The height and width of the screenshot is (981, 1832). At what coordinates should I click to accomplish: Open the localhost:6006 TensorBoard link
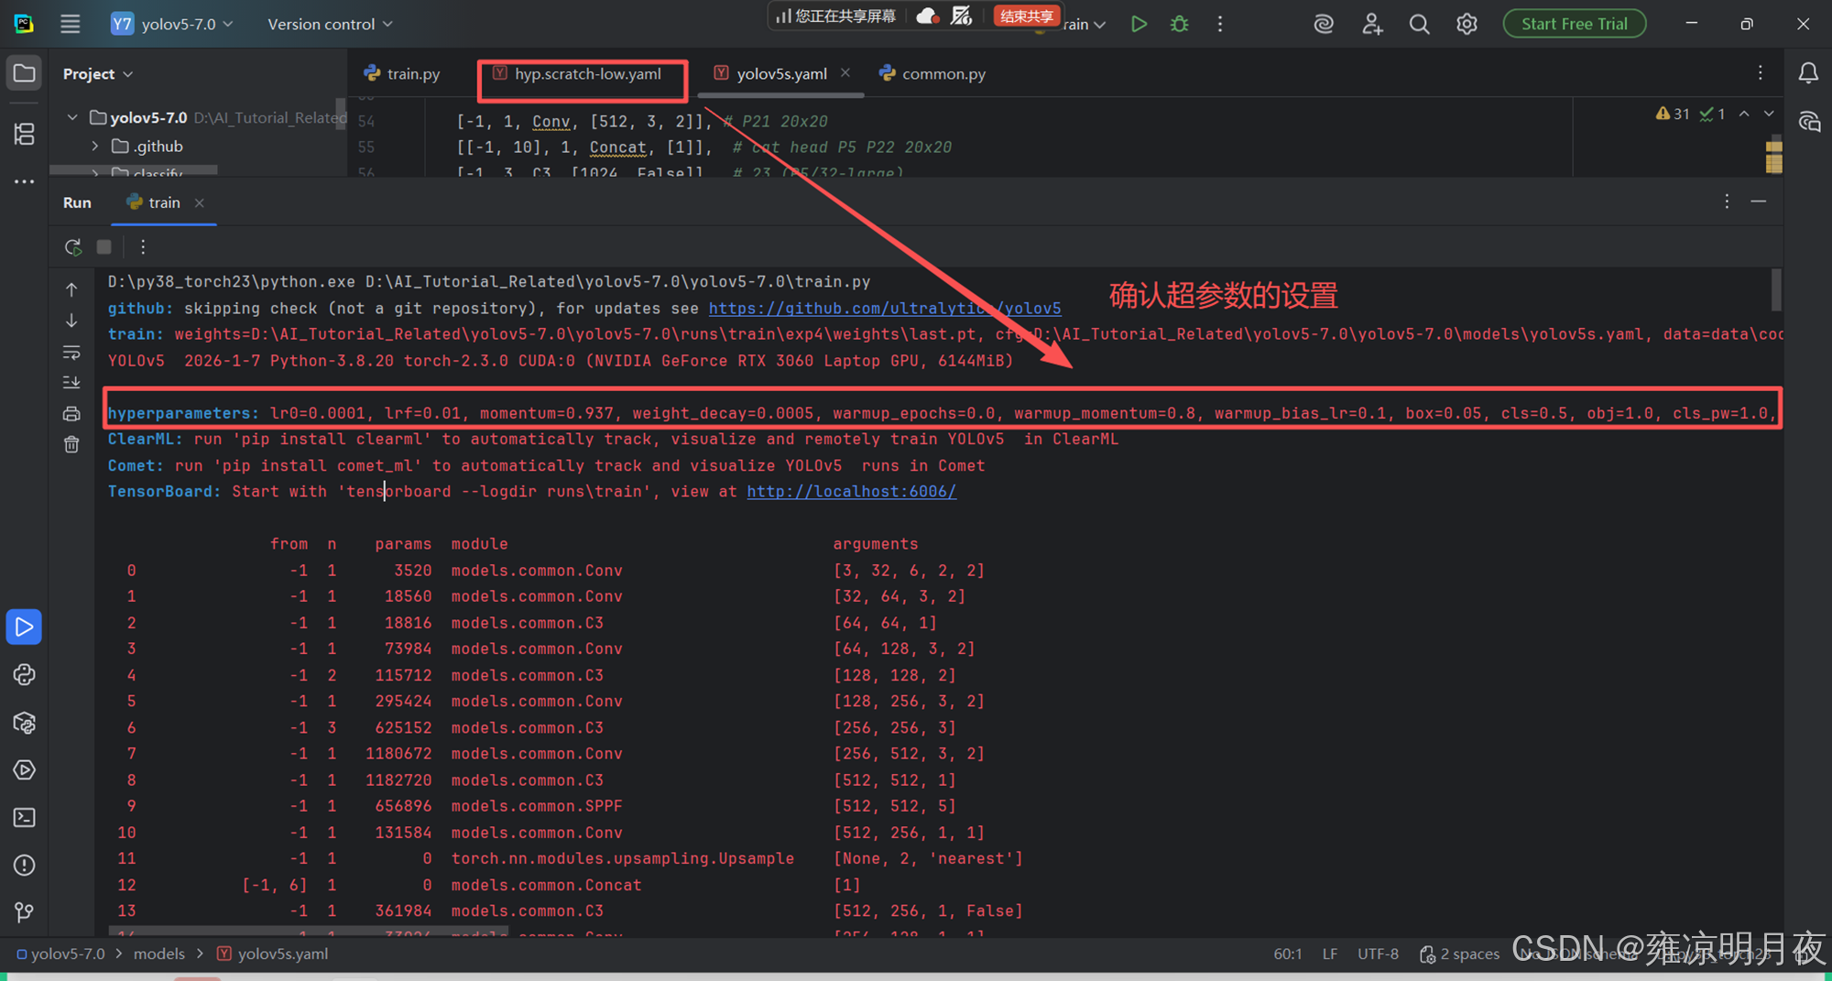click(x=852, y=492)
